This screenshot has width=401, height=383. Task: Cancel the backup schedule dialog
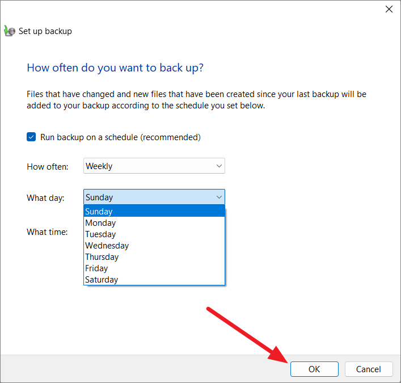click(x=369, y=369)
